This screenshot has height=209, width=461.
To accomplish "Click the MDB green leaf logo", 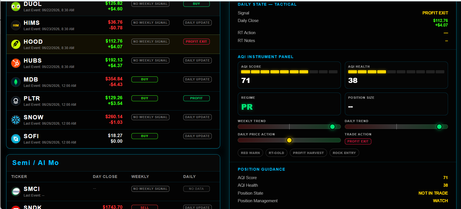I will coord(16,82).
